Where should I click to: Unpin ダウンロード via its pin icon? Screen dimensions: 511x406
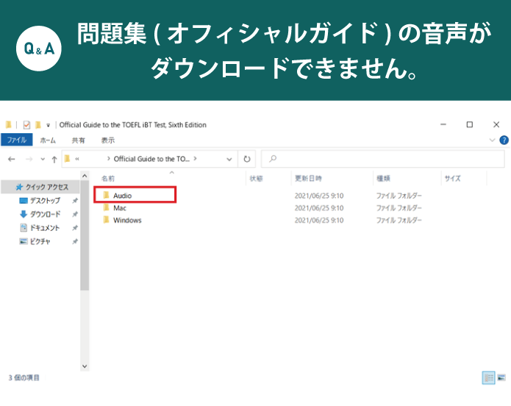[x=75, y=214]
